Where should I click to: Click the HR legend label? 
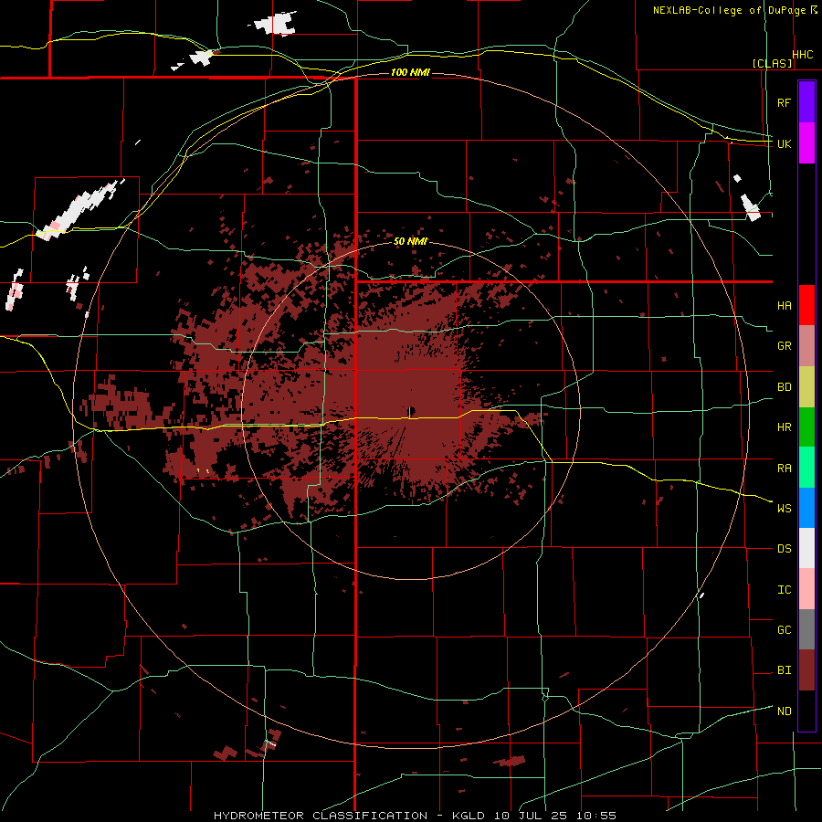click(784, 427)
